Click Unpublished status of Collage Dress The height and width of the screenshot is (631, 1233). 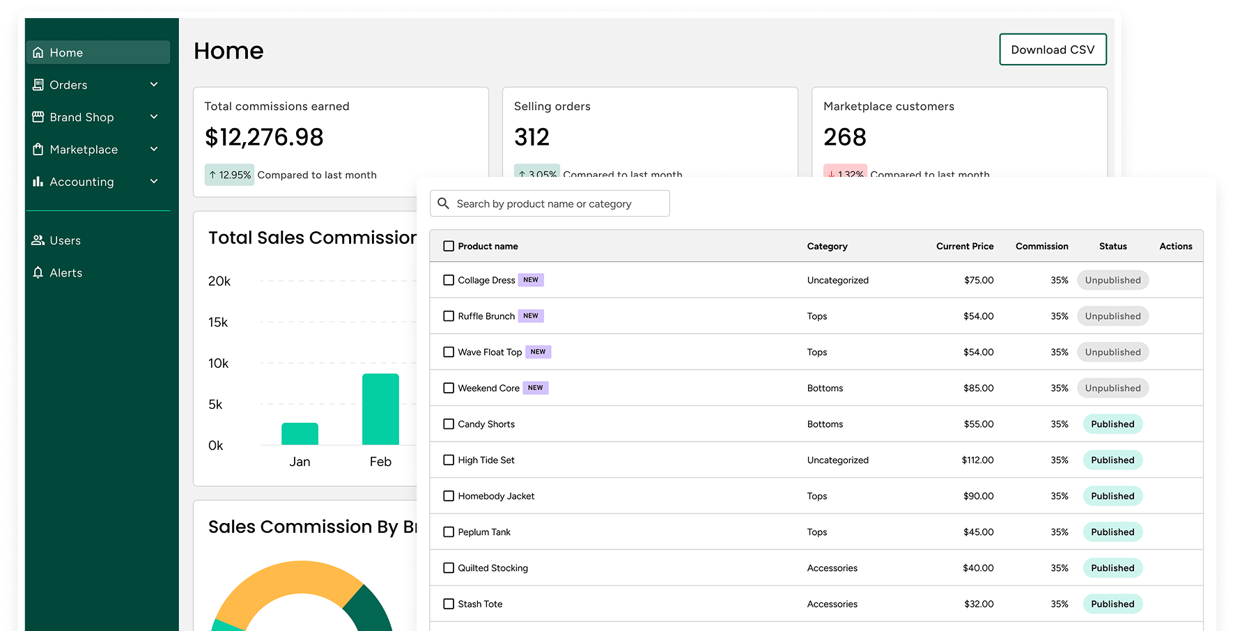(x=1112, y=280)
